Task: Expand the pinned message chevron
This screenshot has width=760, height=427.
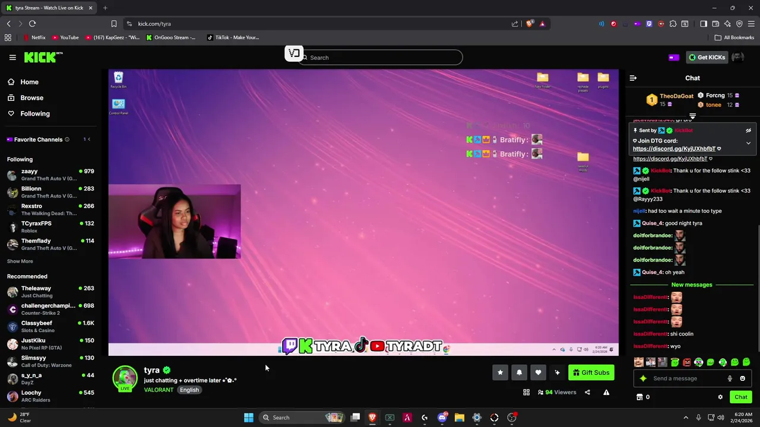Action: point(748,144)
